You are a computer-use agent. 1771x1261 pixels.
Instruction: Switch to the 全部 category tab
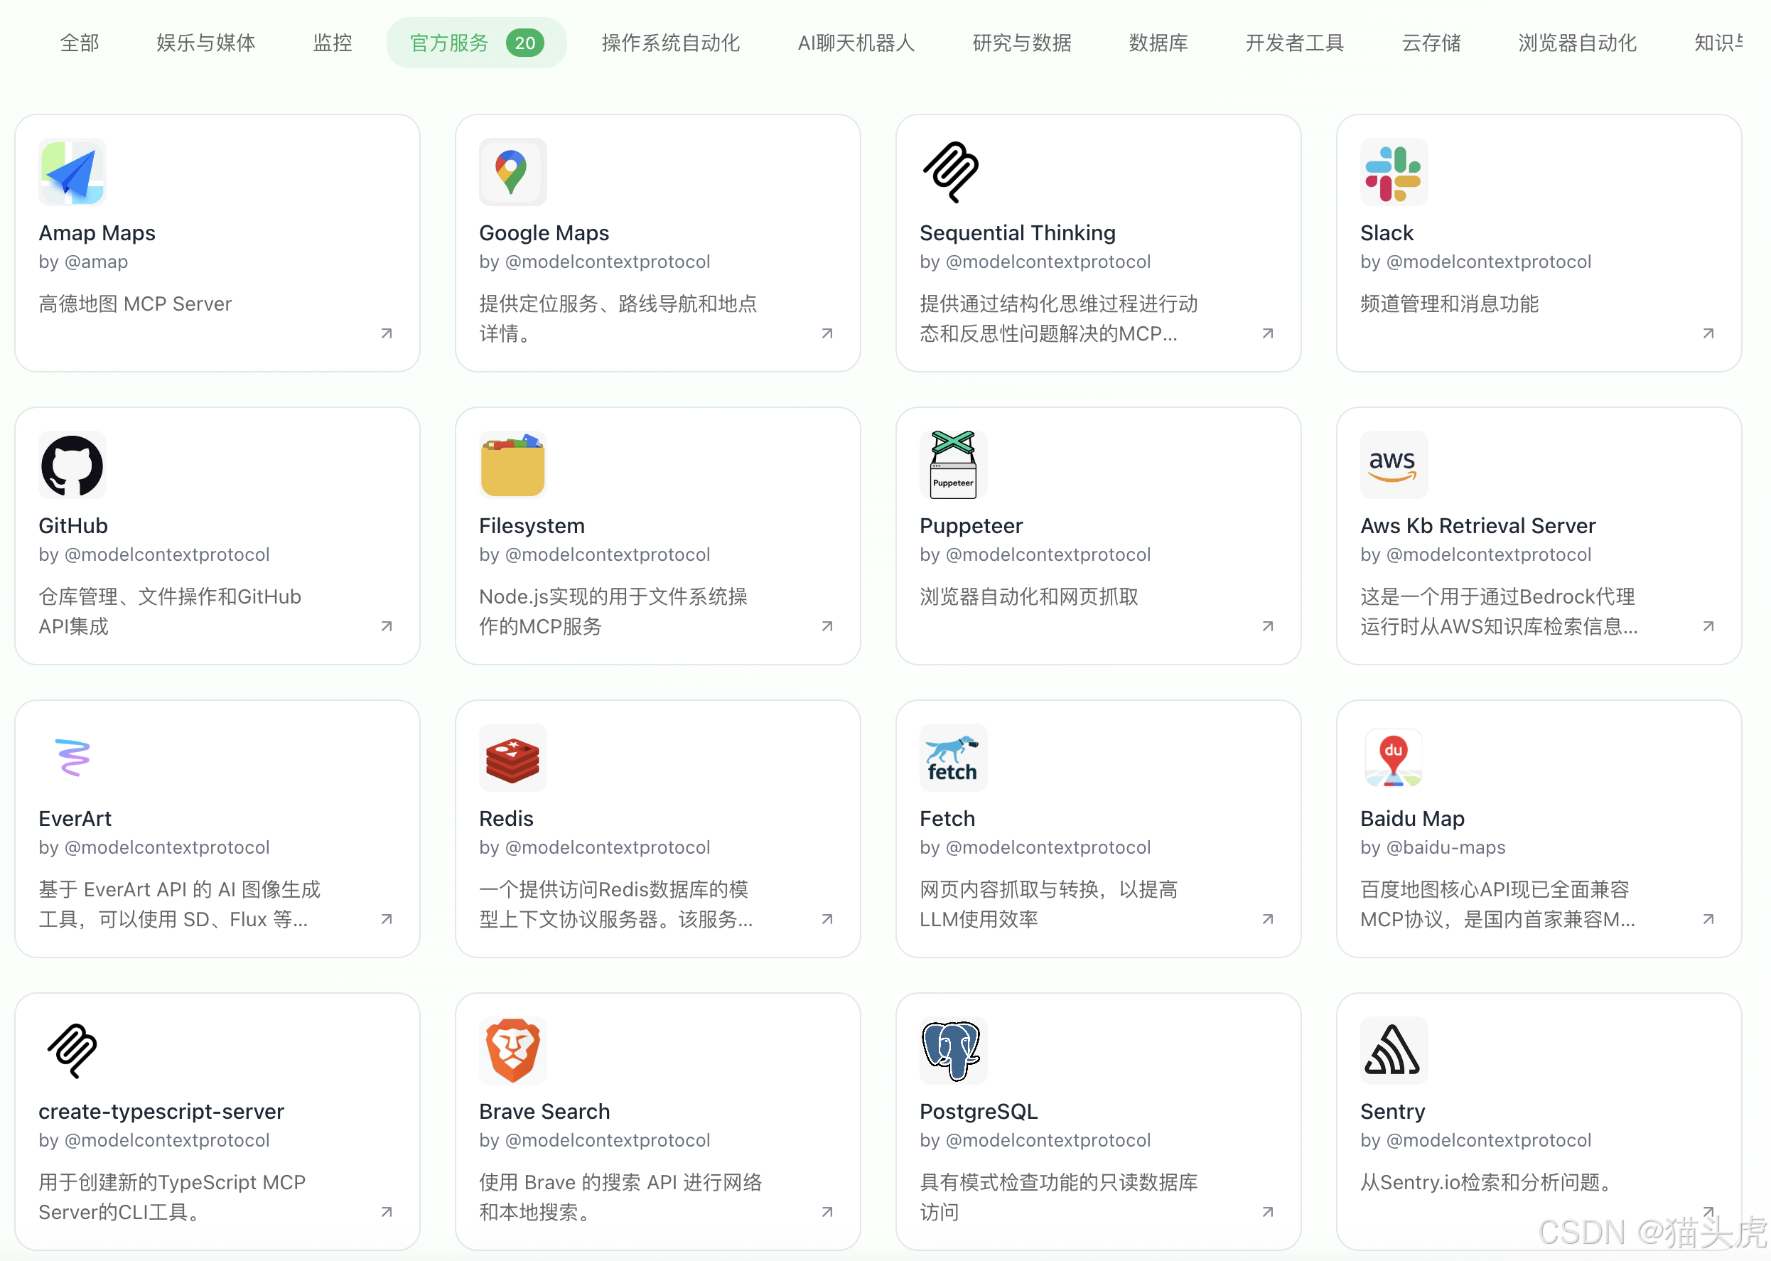click(x=79, y=43)
